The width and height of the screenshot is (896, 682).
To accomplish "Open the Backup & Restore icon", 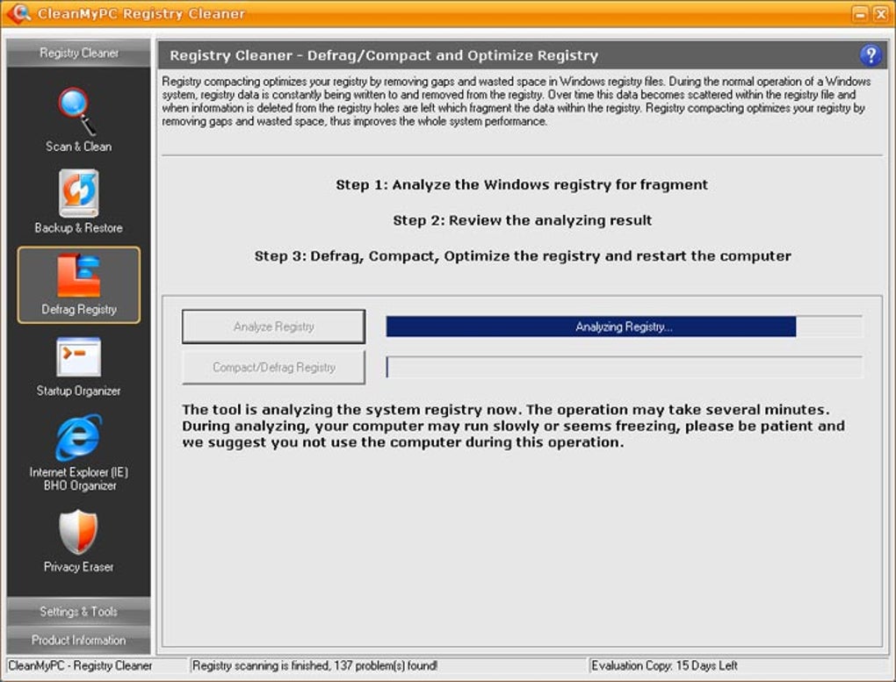I will tap(79, 193).
